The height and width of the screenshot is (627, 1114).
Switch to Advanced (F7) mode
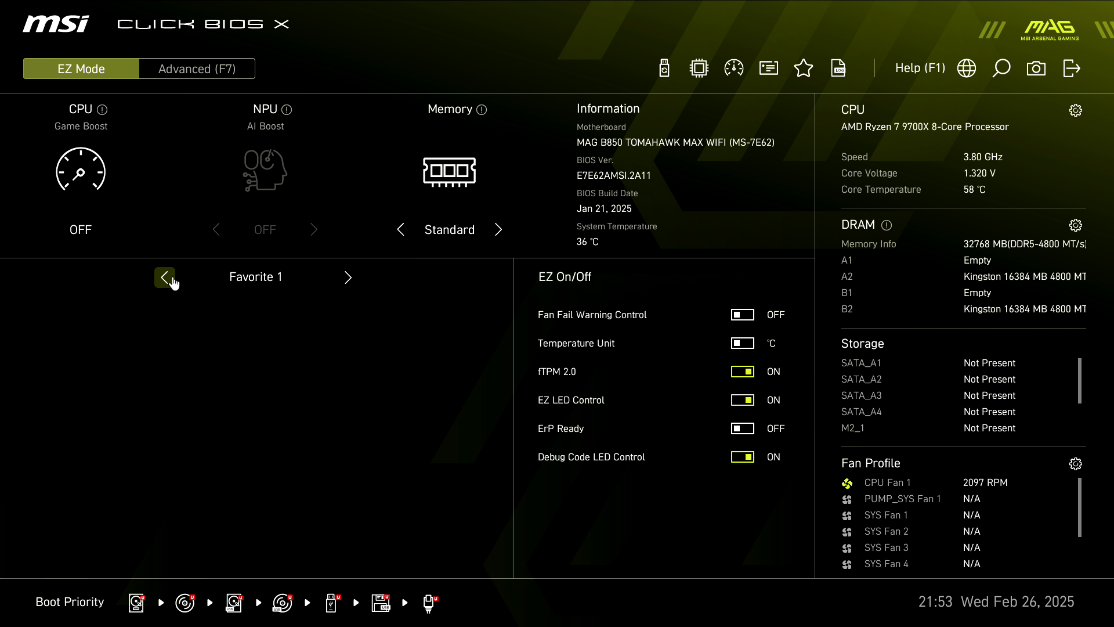pyautogui.click(x=197, y=69)
